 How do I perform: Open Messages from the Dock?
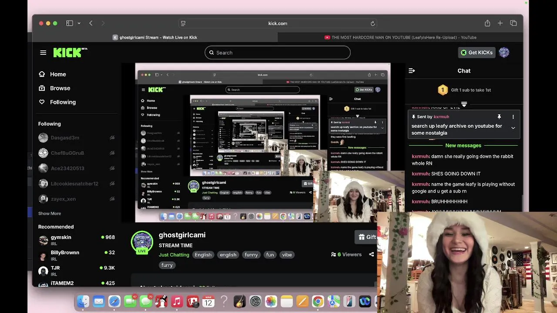[146, 301]
